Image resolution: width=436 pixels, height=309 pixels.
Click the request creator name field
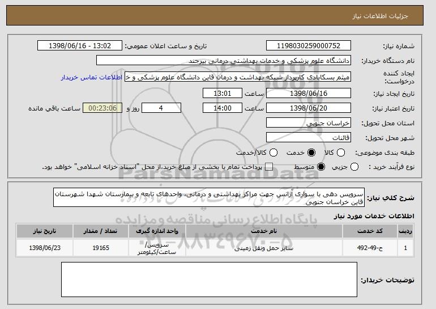click(x=238, y=77)
